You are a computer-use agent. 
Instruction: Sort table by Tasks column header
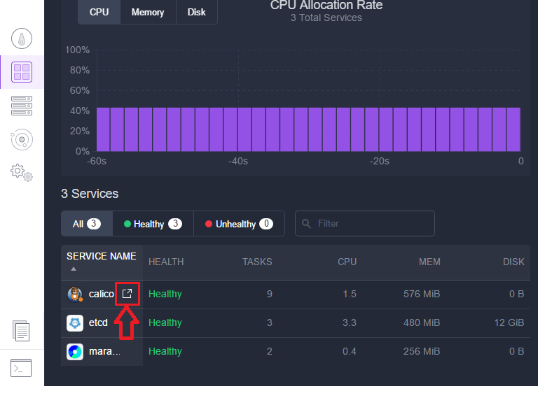[257, 262]
